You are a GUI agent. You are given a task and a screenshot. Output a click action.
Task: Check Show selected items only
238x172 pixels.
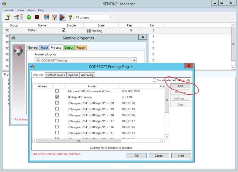click(154, 80)
